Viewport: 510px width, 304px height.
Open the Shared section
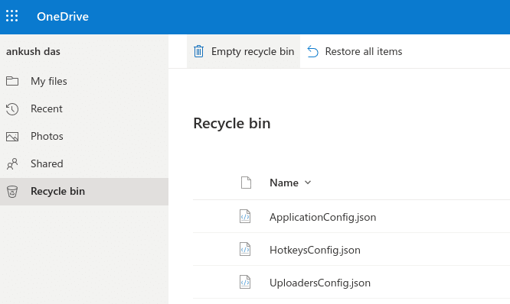pyautogui.click(x=47, y=164)
